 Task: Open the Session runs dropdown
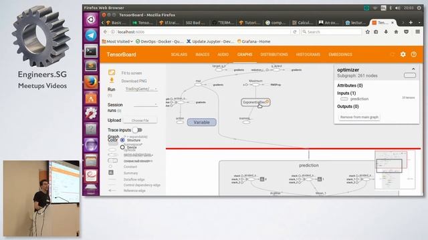coord(146,105)
